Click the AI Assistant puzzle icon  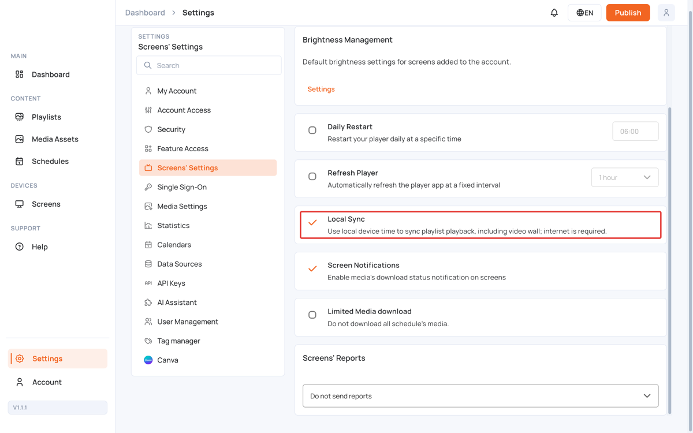click(148, 303)
